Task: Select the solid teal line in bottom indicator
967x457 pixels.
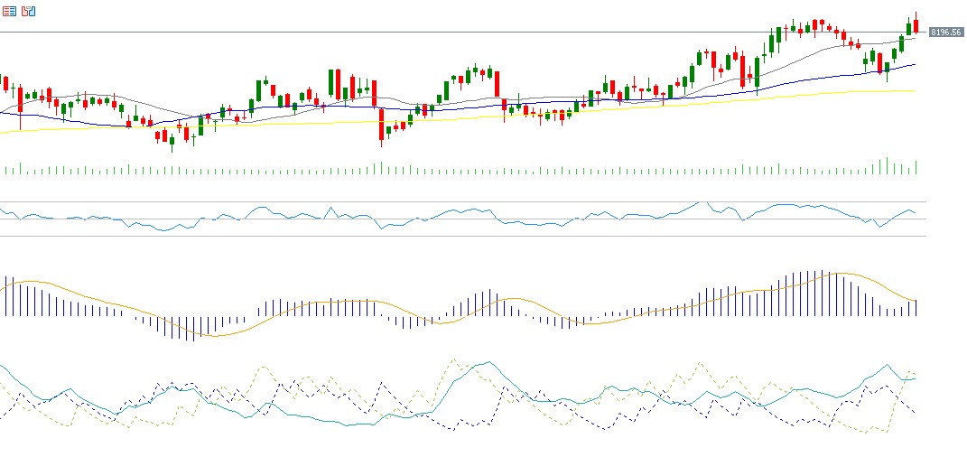Action: (x=488, y=363)
